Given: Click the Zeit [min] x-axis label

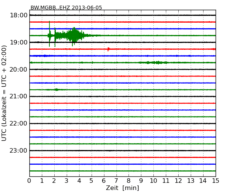Looking at the screenshot, I should (122, 188).
